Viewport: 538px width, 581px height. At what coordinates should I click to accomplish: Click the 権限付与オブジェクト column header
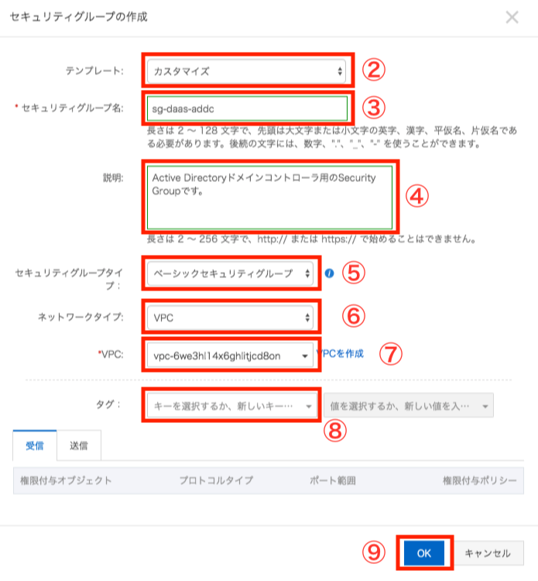(66, 480)
